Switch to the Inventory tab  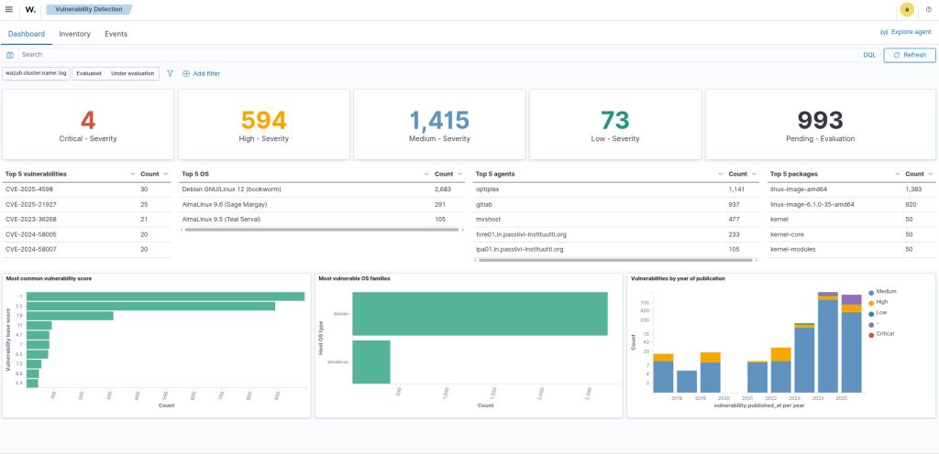click(74, 34)
